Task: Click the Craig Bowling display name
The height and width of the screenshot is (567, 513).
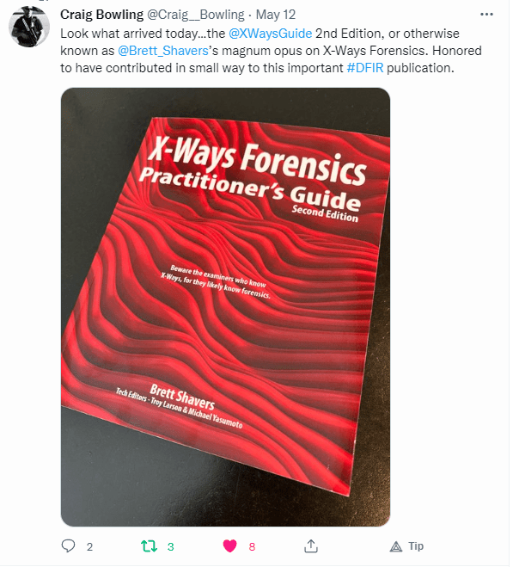Action: [x=101, y=15]
